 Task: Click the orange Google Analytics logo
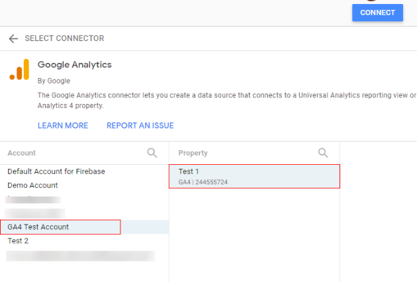pyautogui.click(x=19, y=70)
